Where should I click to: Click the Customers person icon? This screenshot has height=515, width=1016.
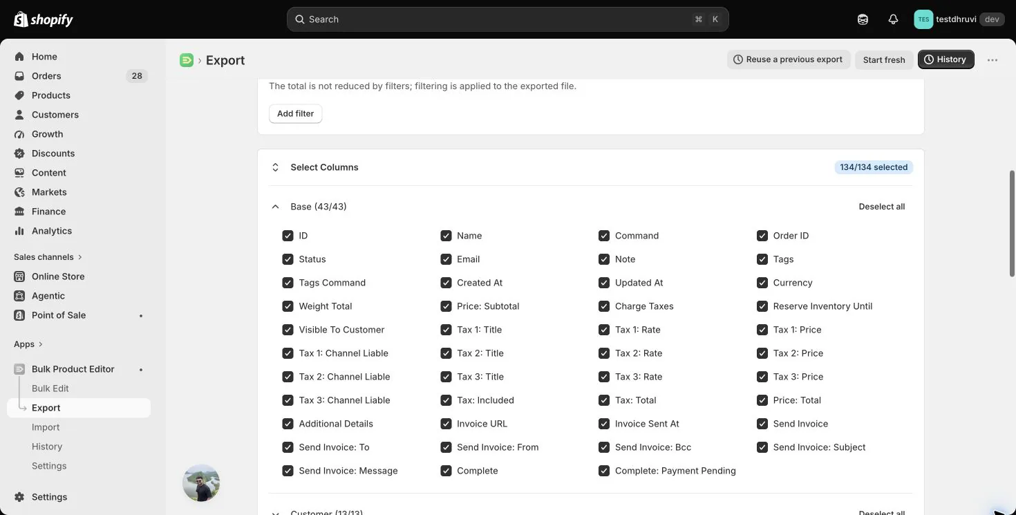[x=19, y=115]
